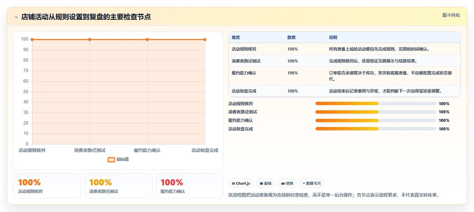Click the chart data point for 活动复盘完成
This screenshot has width=474, height=212.
click(205, 40)
